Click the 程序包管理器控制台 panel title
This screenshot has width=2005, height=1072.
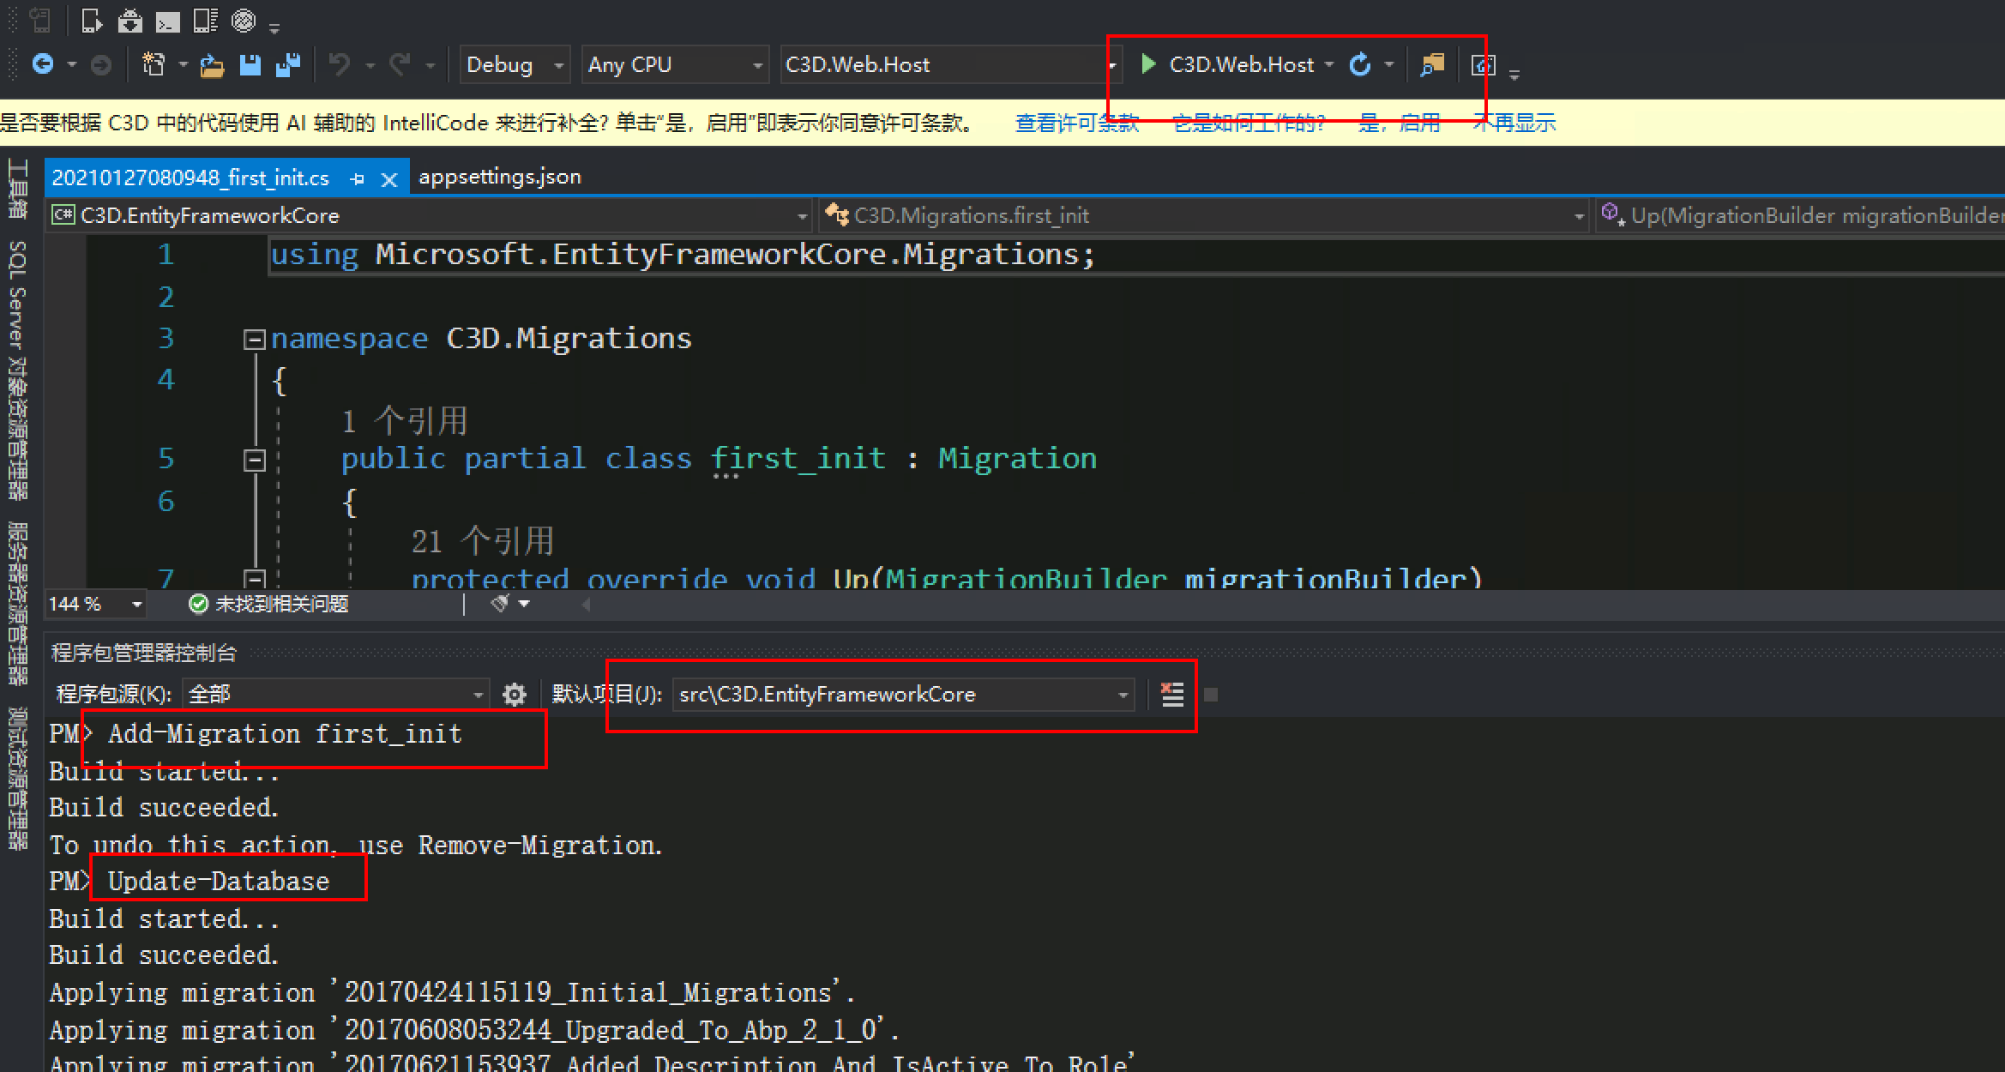tap(143, 653)
